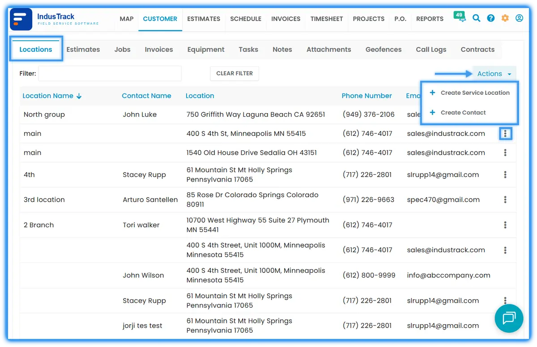The image size is (537, 347).
Task: Open the SCHEDULE menu
Action: pos(246,19)
